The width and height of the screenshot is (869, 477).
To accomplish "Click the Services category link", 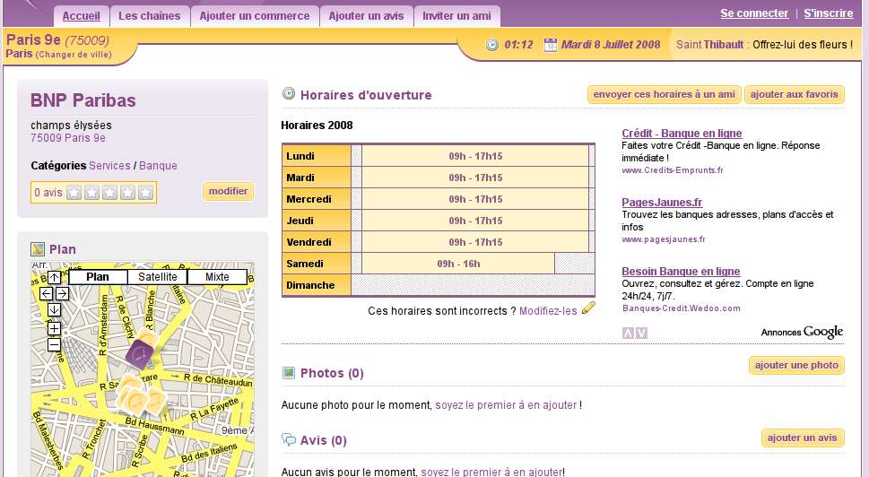I will click(109, 166).
